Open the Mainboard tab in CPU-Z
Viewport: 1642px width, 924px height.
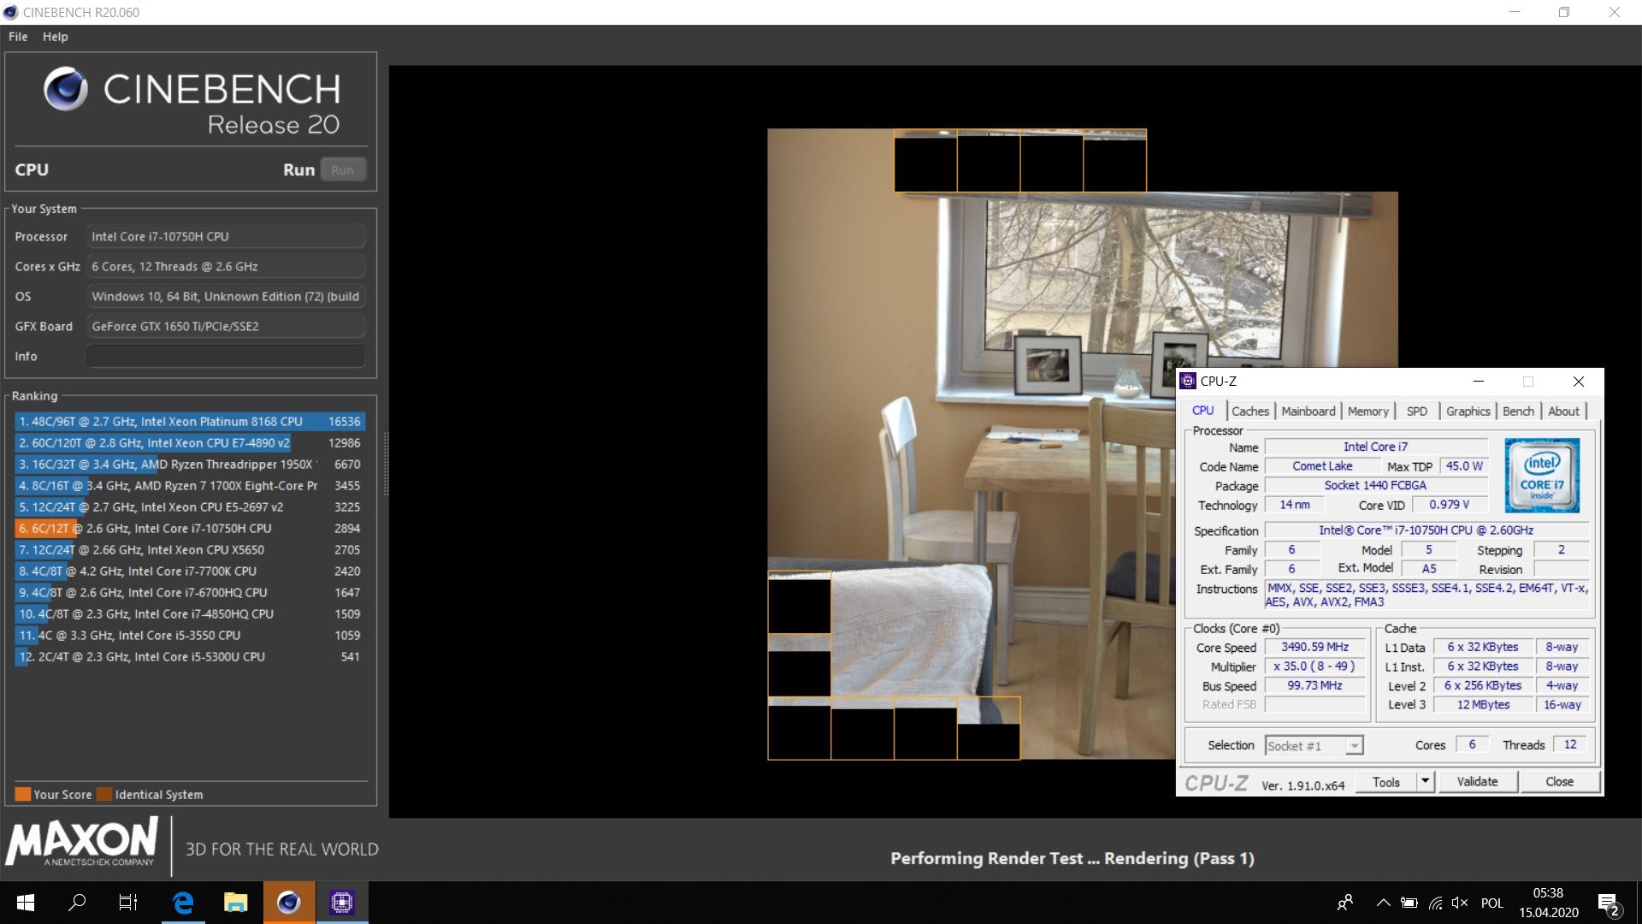1308,411
